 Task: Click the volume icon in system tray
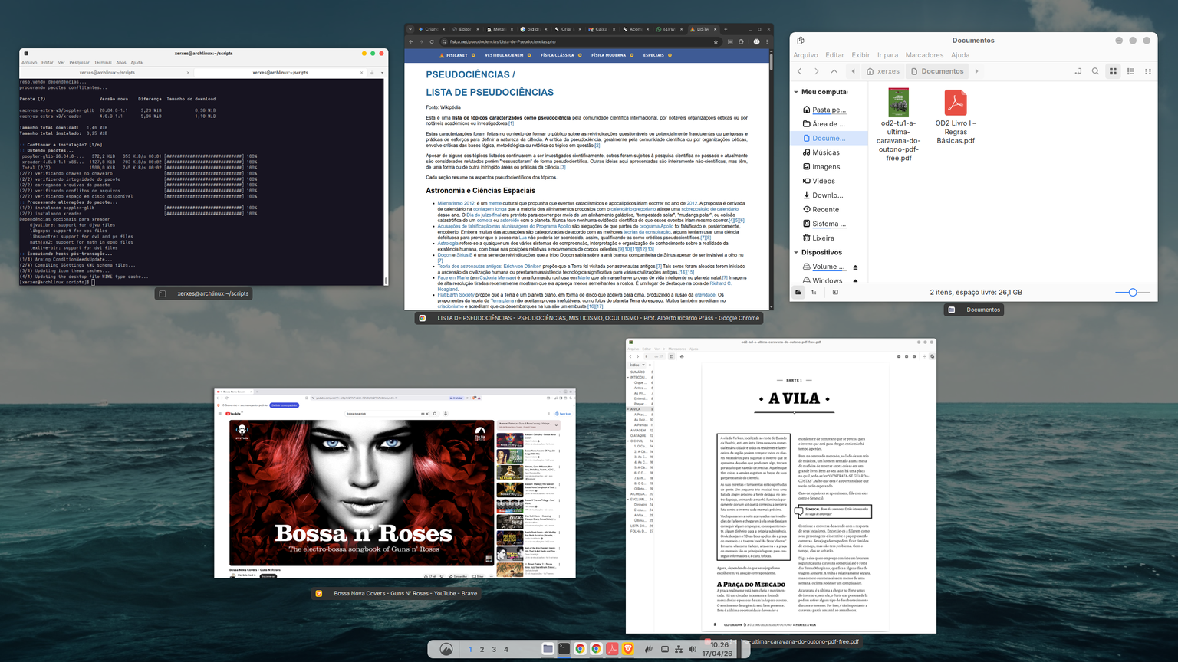tap(693, 649)
